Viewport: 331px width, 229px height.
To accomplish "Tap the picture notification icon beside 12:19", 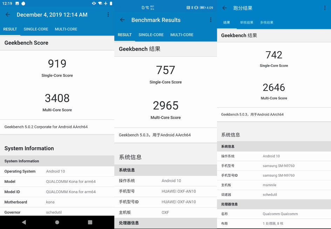I will [17, 4].
